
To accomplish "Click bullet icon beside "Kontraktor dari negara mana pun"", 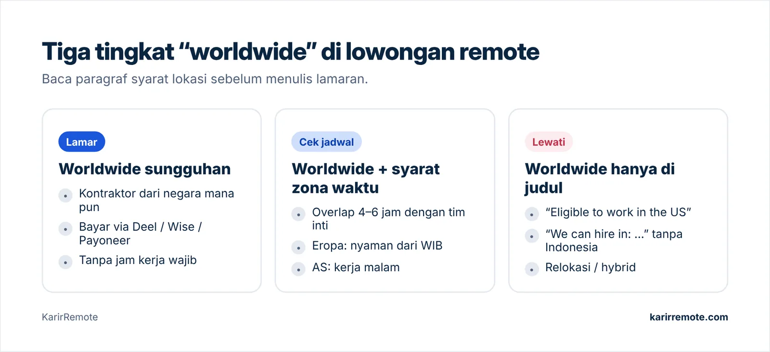I will tap(65, 196).
